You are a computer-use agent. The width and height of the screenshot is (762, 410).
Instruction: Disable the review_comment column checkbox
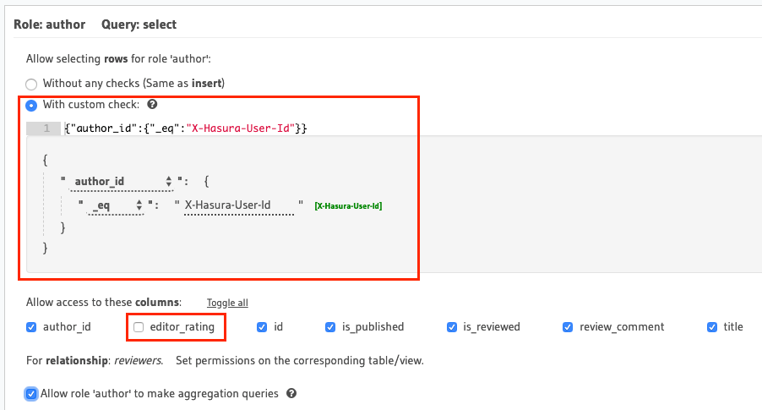click(x=568, y=327)
